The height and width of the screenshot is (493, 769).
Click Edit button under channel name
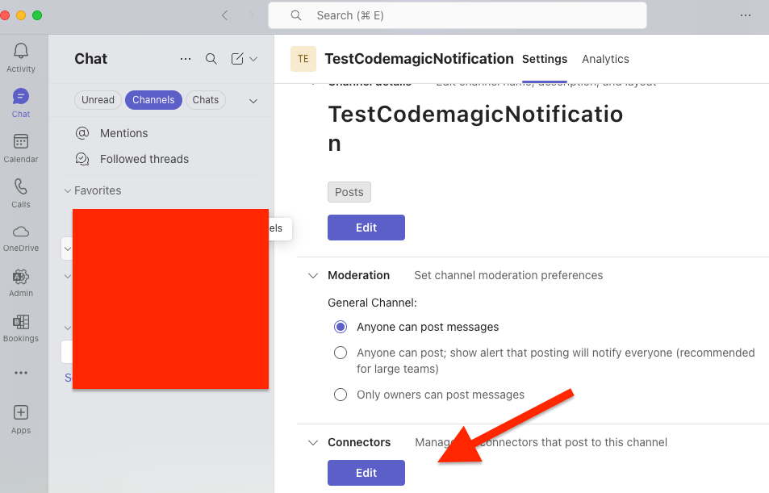pyautogui.click(x=366, y=228)
